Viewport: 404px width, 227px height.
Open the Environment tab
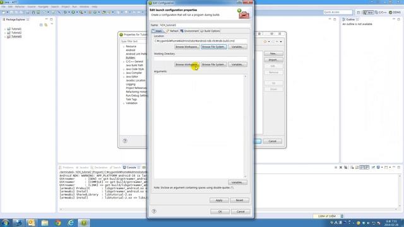pos(189,31)
